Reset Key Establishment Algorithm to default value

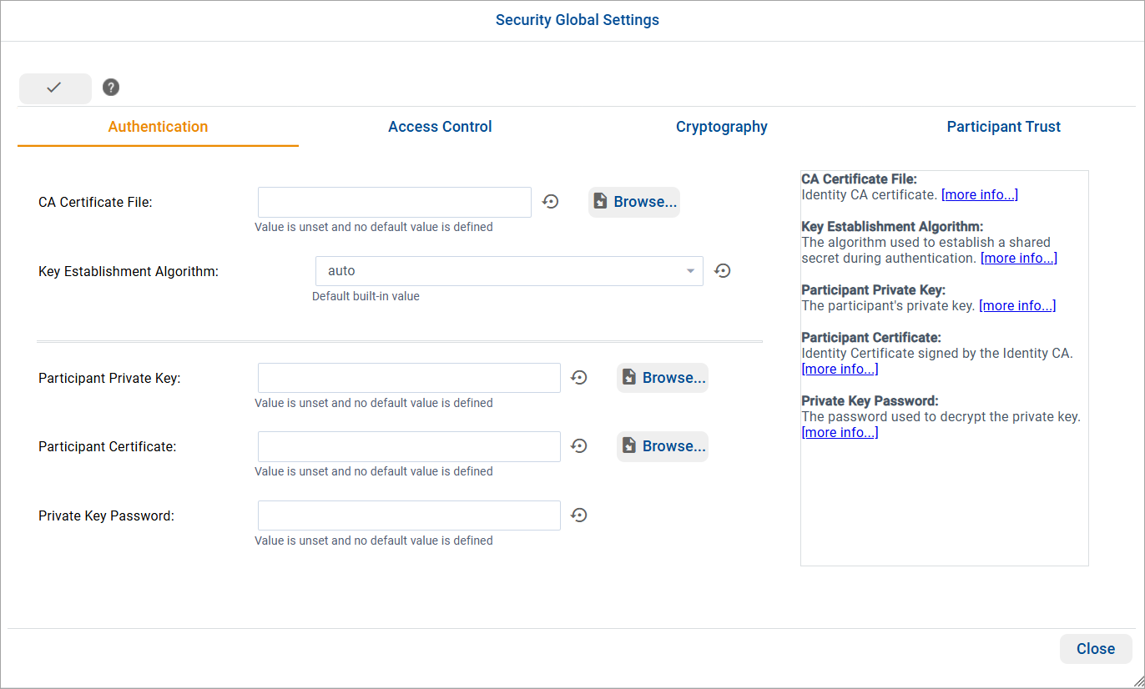pos(722,270)
